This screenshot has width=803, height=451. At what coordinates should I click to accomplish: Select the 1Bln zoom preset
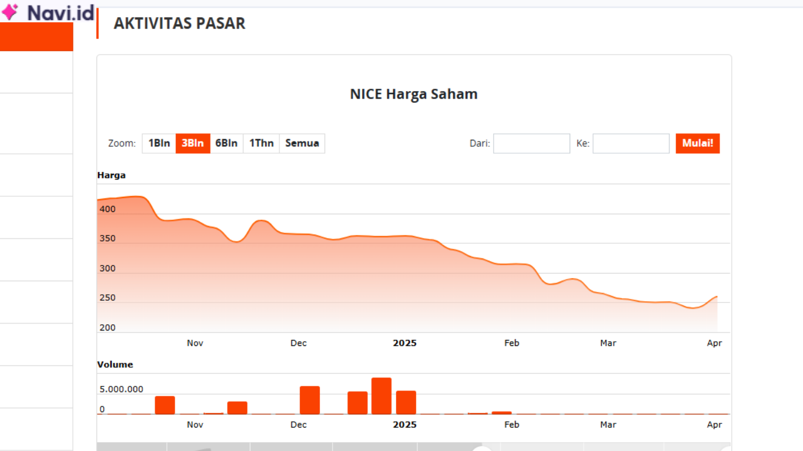(158, 143)
